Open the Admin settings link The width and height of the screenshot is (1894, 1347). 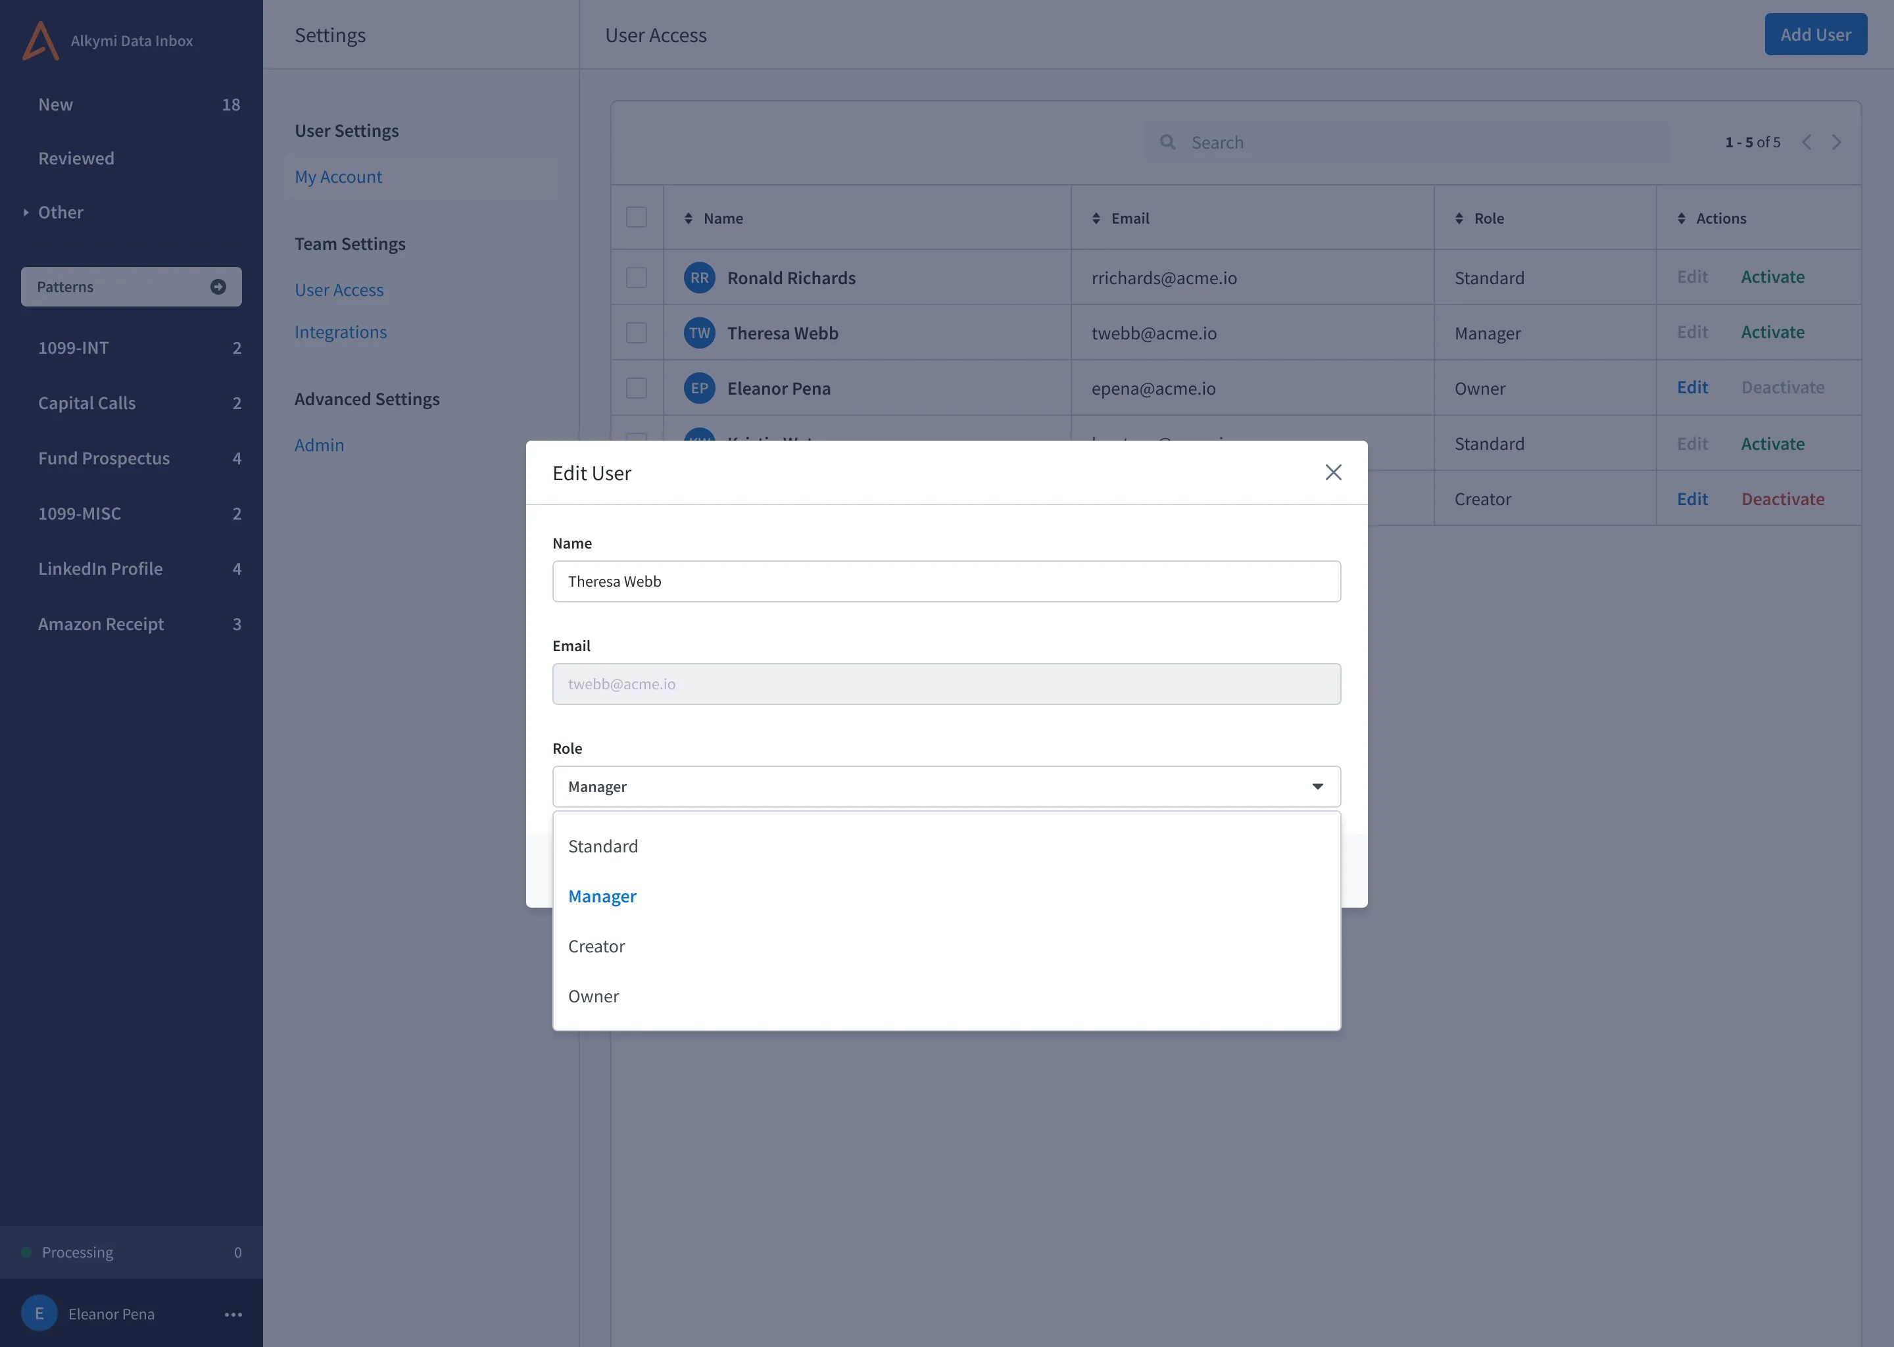click(319, 445)
